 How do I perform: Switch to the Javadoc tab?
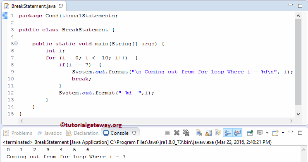click(x=53, y=133)
